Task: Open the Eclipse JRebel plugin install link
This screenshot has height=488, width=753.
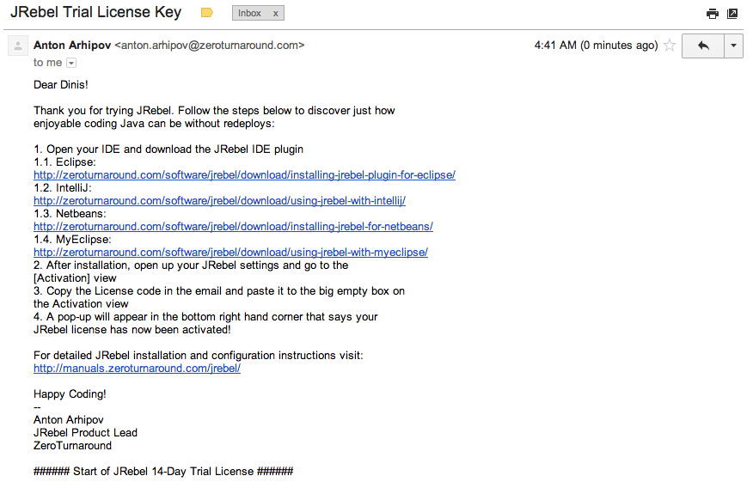Action: pyautogui.click(x=244, y=175)
